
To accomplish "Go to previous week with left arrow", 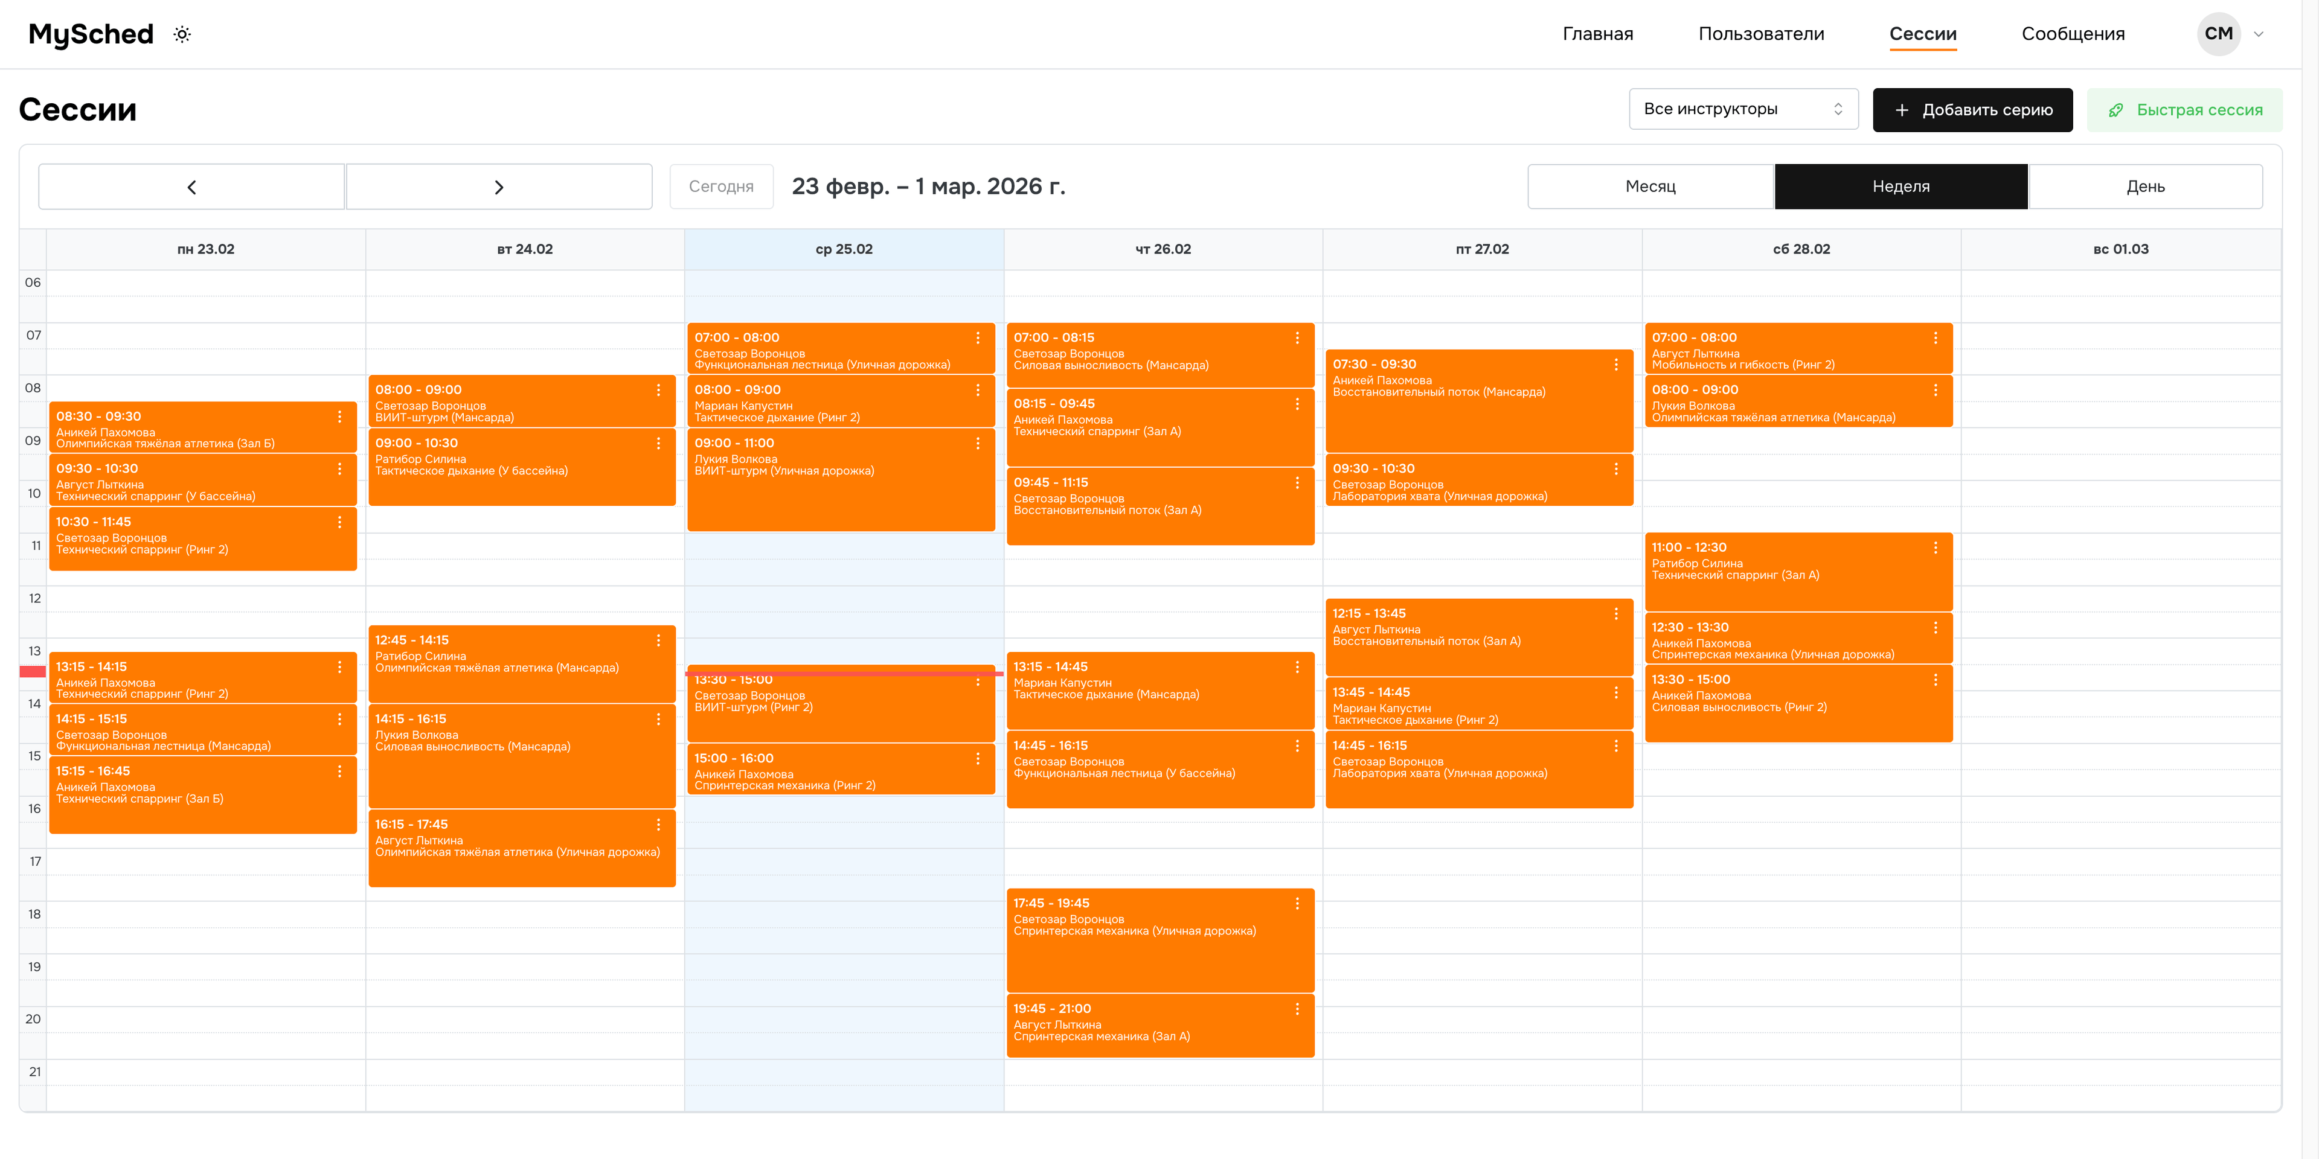I will [191, 187].
